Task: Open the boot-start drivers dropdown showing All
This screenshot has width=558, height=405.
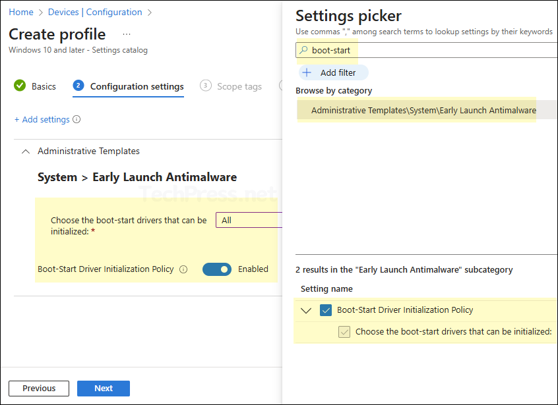Action: (x=249, y=221)
